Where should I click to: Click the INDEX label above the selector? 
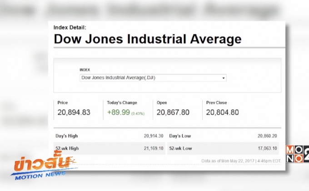coord(85,70)
